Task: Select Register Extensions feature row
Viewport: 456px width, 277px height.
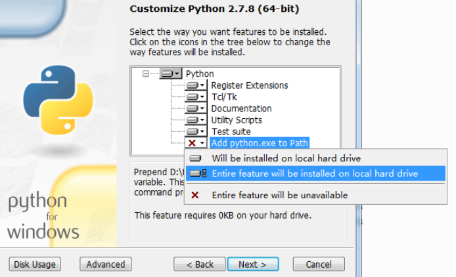Action: [250, 85]
